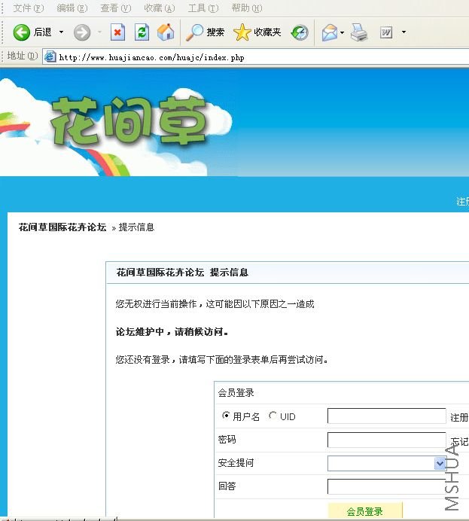Go to Home page icon
The height and width of the screenshot is (521, 469).
[166, 32]
